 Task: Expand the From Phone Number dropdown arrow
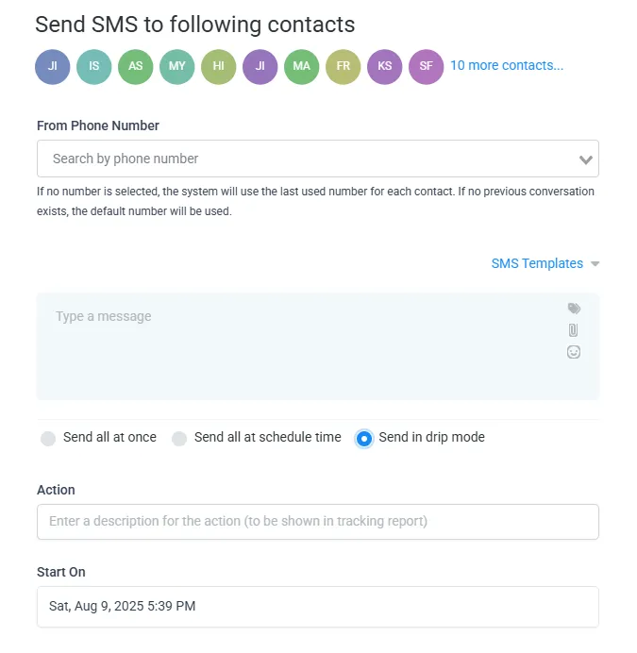586,159
